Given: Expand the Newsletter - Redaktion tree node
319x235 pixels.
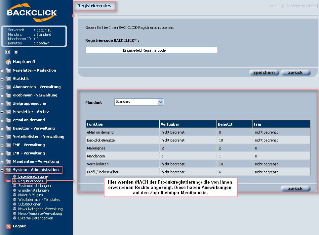Looking at the screenshot, I should tap(2, 71).
